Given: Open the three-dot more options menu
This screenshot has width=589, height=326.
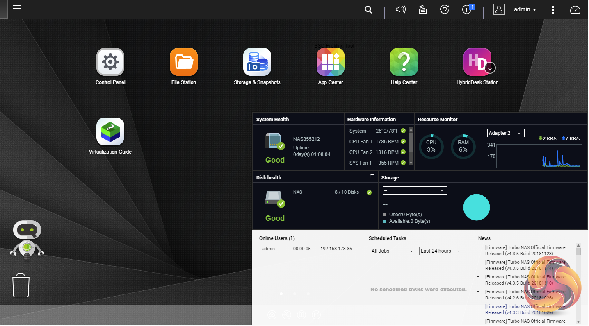Looking at the screenshot, I should pyautogui.click(x=553, y=10).
